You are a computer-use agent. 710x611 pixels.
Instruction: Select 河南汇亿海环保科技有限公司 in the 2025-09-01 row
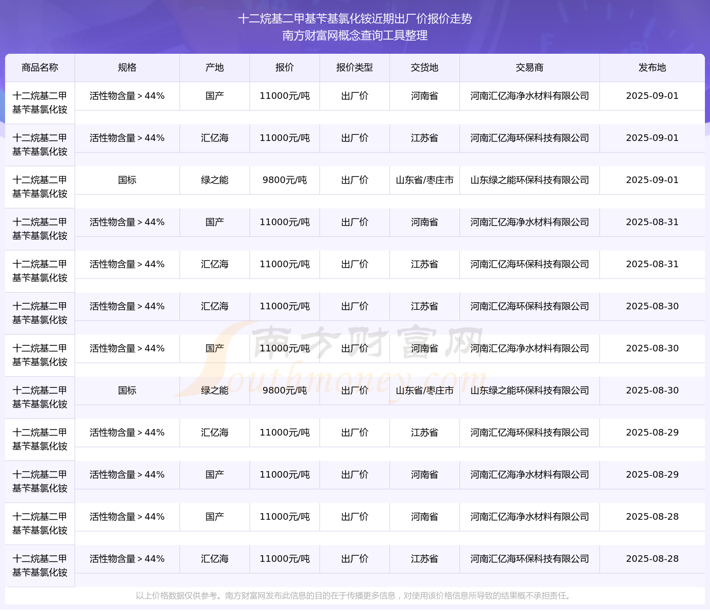pyautogui.click(x=529, y=138)
